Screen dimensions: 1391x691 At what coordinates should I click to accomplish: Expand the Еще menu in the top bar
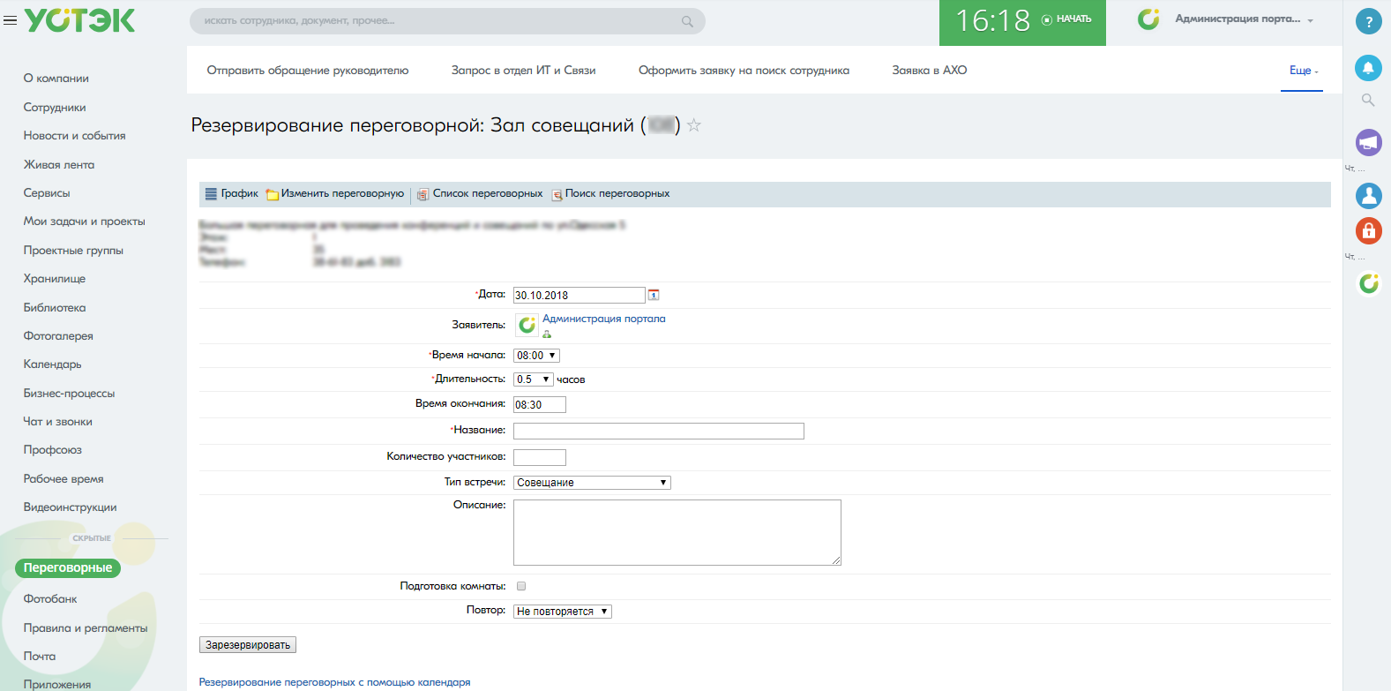[1305, 71]
